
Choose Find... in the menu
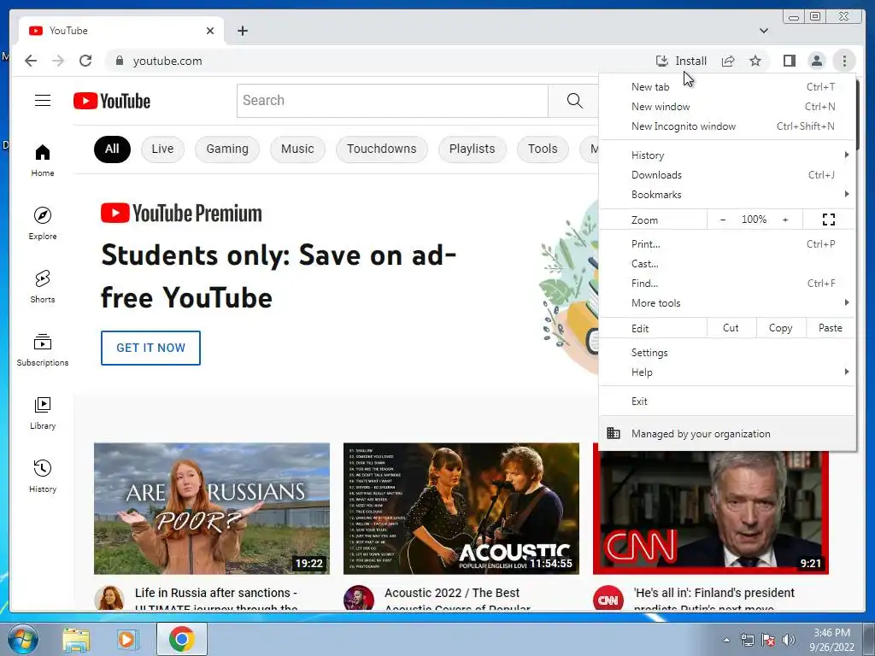coord(727,284)
